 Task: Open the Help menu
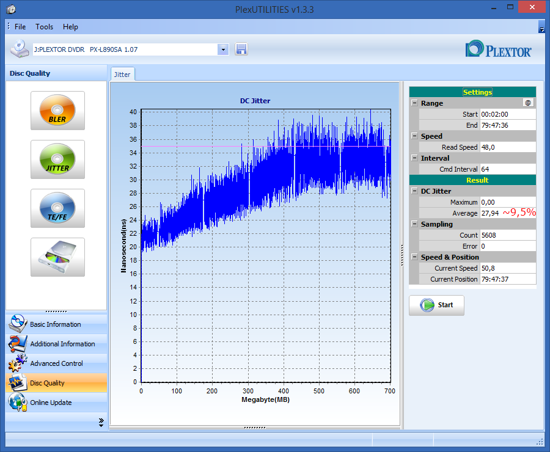[x=70, y=27]
